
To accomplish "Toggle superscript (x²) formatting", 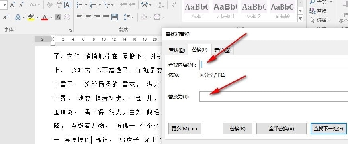I will pos(6,17).
